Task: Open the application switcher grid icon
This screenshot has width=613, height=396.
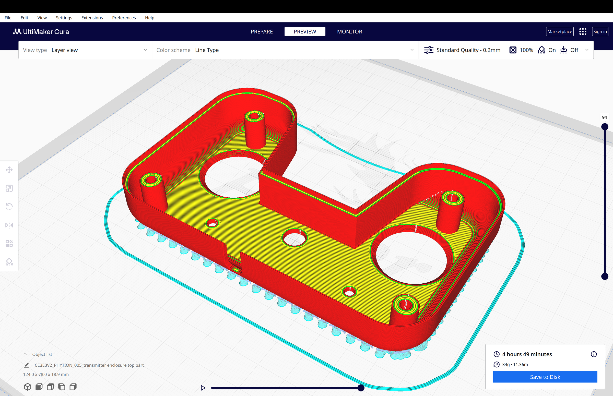Action: [583, 32]
